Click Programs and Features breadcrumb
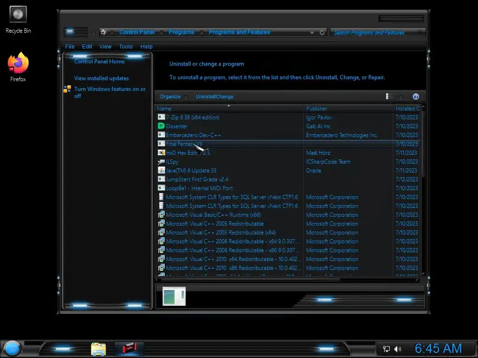This screenshot has height=358, width=478. 239,32
